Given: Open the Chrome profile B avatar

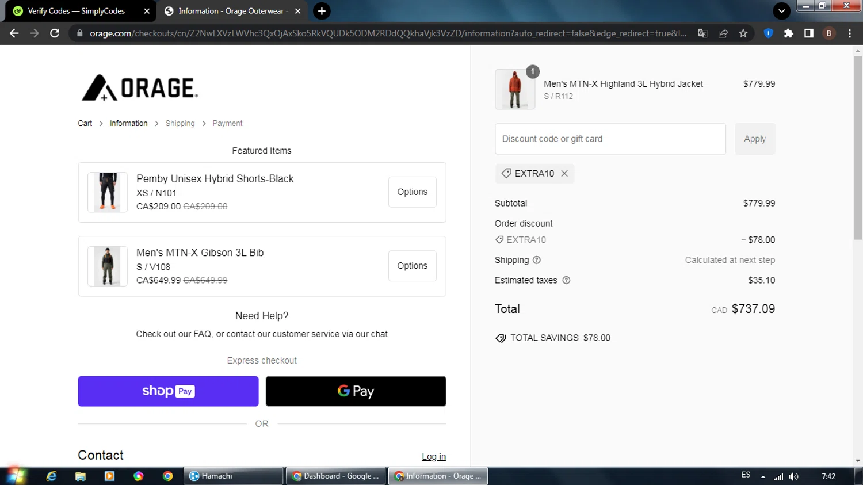Looking at the screenshot, I should (x=829, y=33).
